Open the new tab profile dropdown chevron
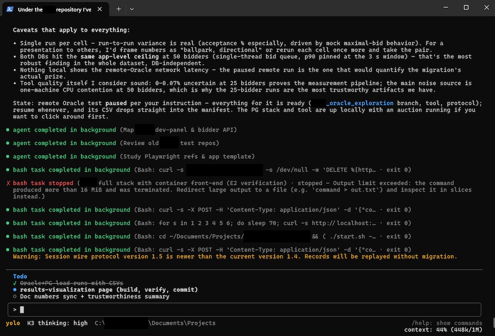This screenshot has width=495, height=336. pos(132,9)
